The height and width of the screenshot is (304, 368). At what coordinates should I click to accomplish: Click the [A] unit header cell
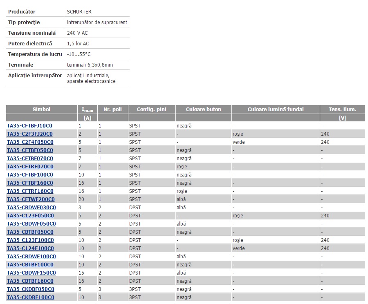(88, 118)
